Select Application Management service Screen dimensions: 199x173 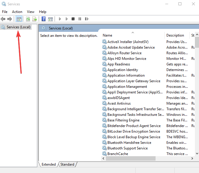[x=127, y=87]
